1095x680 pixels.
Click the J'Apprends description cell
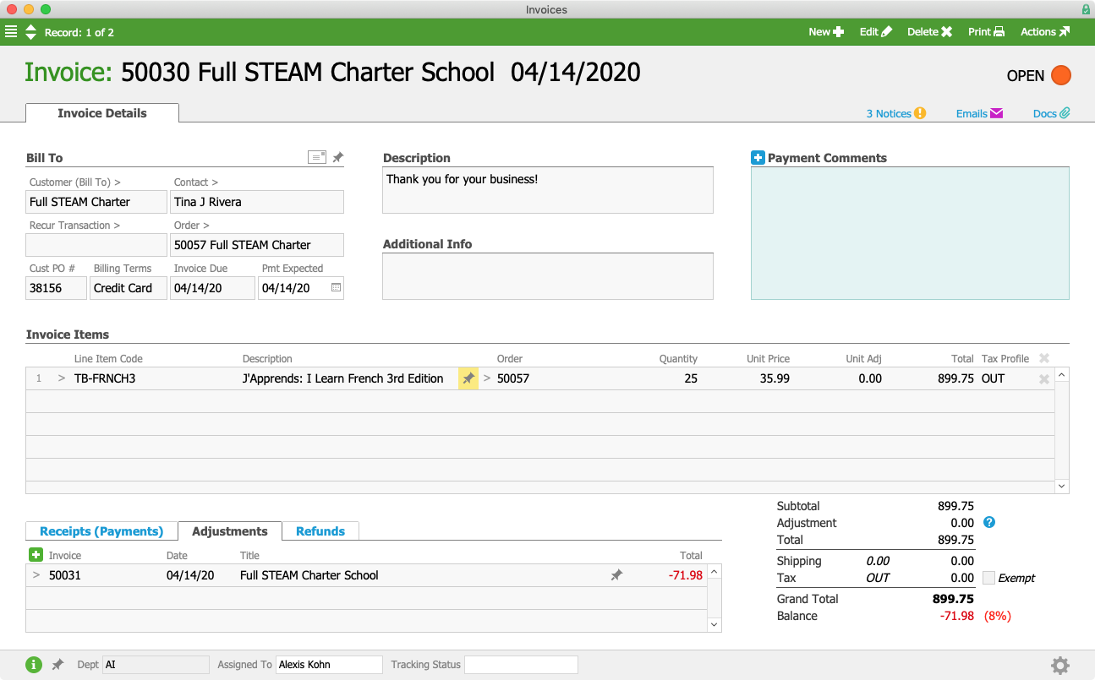pos(343,378)
